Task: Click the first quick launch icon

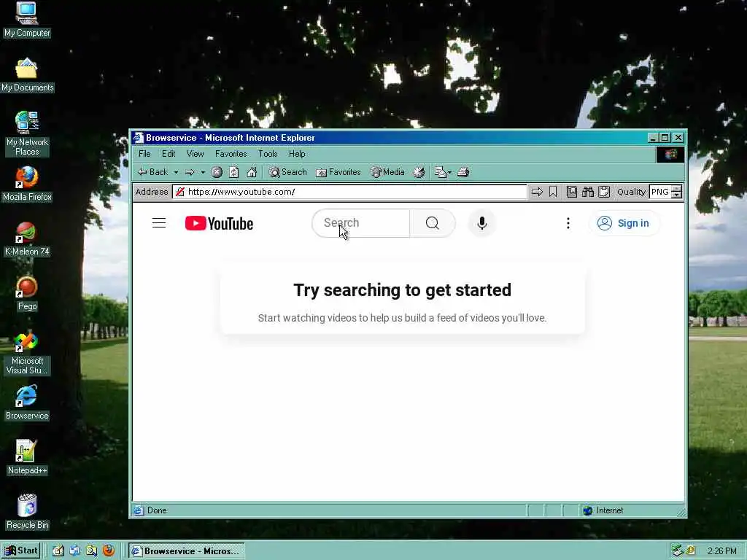Action: pyautogui.click(x=58, y=551)
